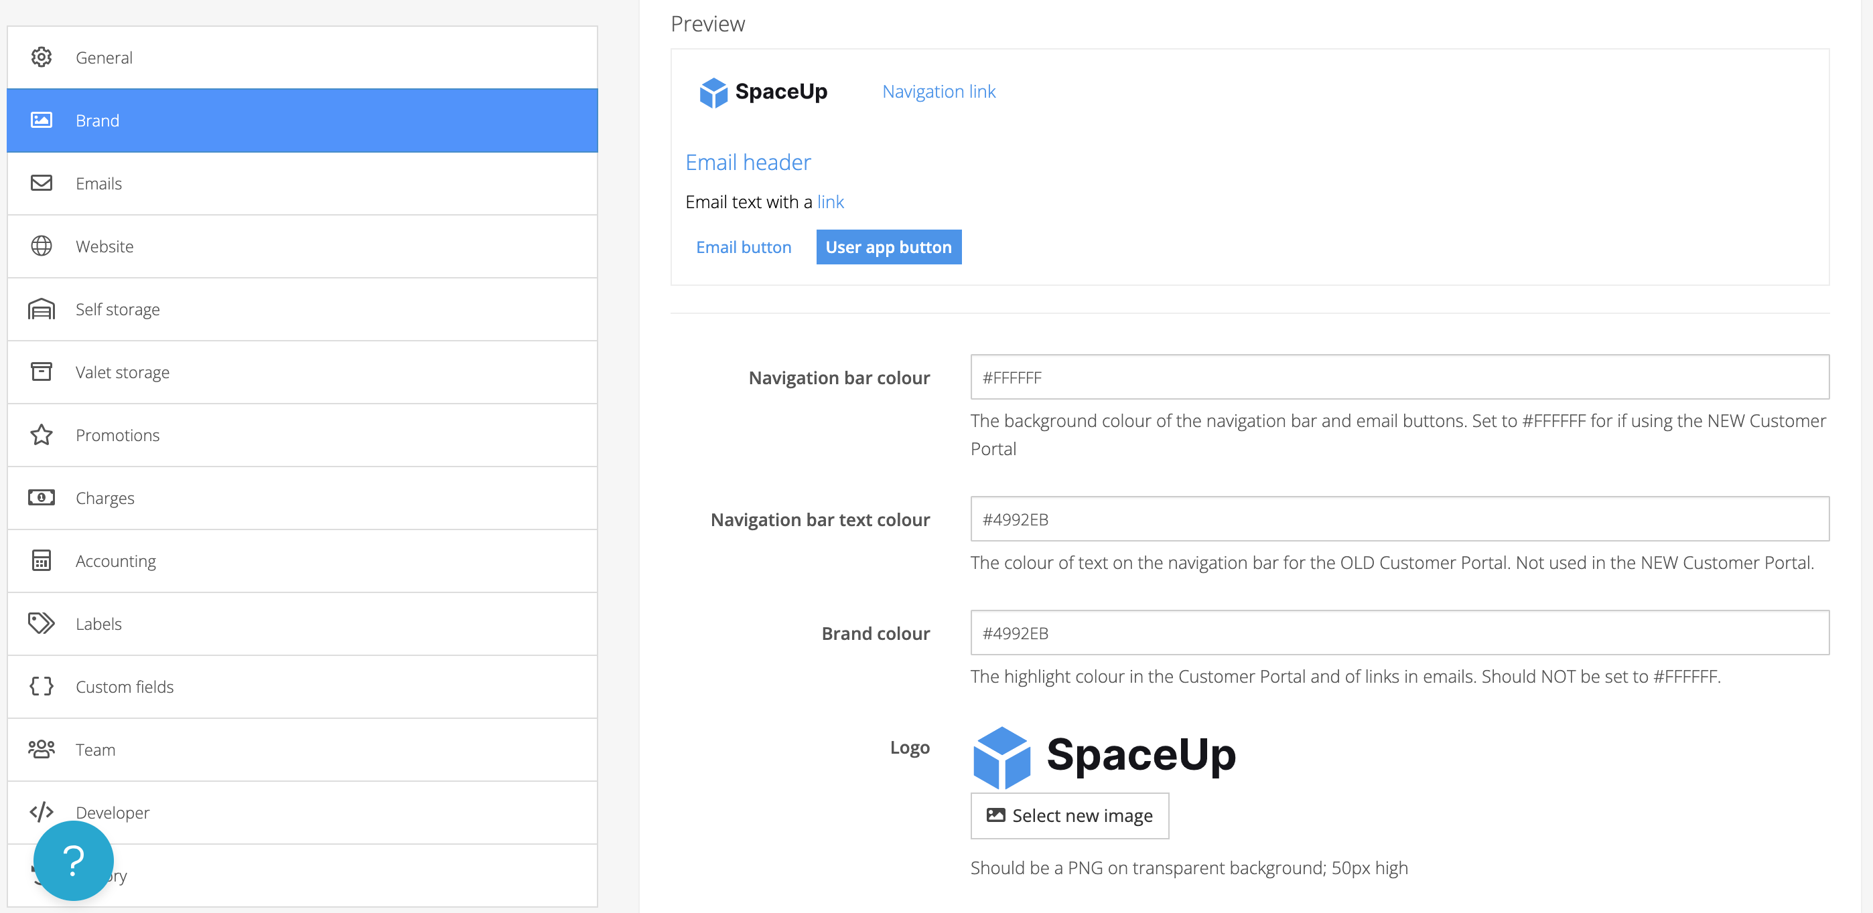Click into the Brand colour input
Screen dimensions: 1873x913
[1399, 633]
